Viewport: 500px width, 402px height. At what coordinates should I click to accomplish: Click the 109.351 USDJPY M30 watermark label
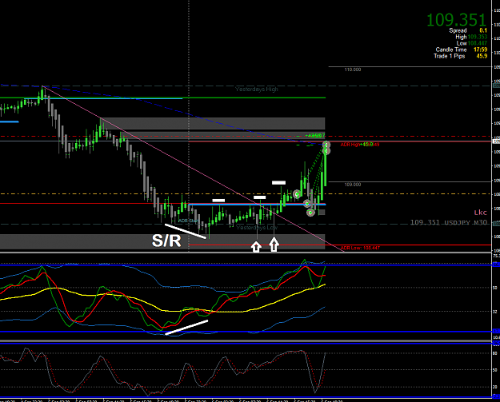(x=448, y=222)
